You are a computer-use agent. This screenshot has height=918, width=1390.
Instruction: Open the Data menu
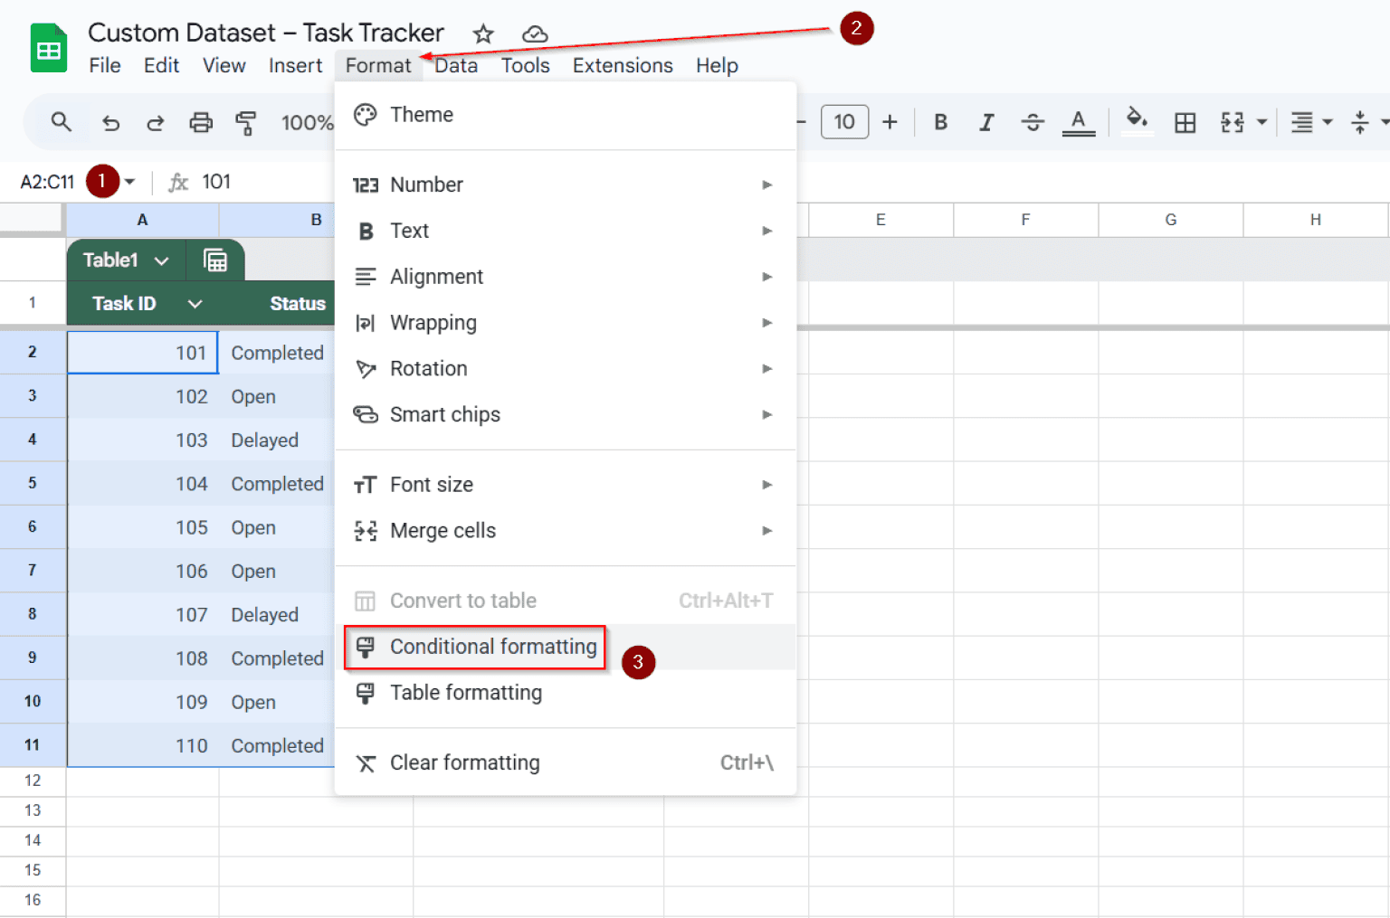tap(456, 65)
